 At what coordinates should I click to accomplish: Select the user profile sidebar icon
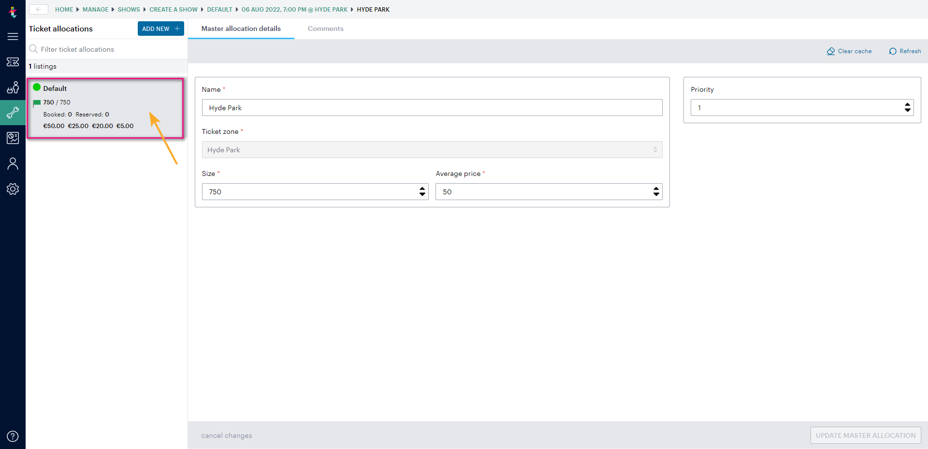pos(13,163)
